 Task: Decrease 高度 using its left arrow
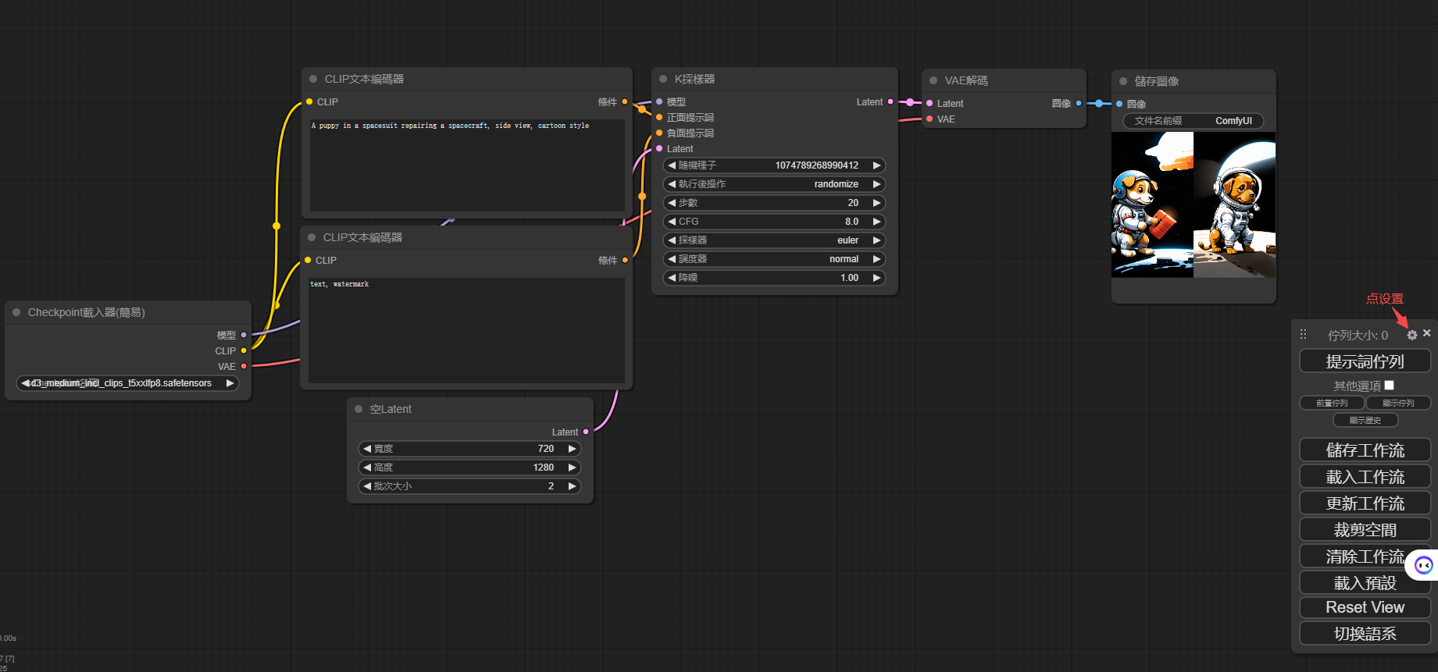[367, 468]
